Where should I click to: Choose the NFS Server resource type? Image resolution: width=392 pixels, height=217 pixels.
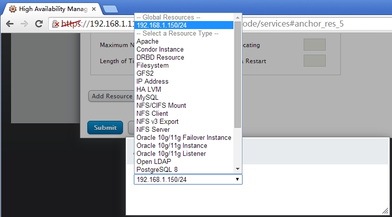[x=154, y=129]
